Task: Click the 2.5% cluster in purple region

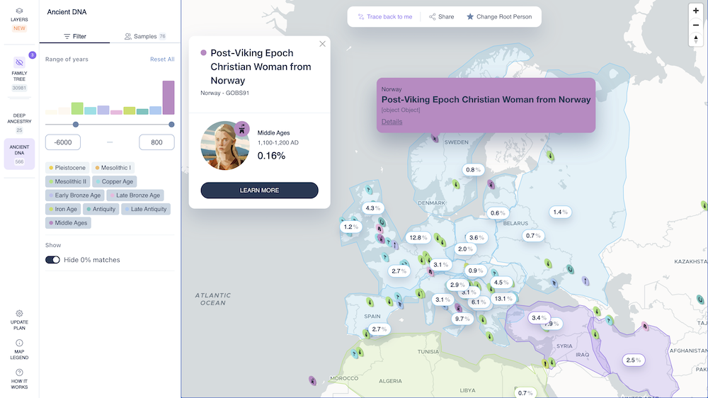Action: point(634,360)
